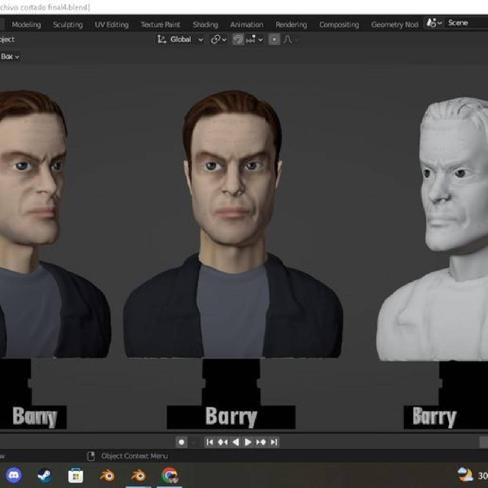Open the pivot point dropdown
The width and height of the screenshot is (488, 488).
[x=219, y=39]
